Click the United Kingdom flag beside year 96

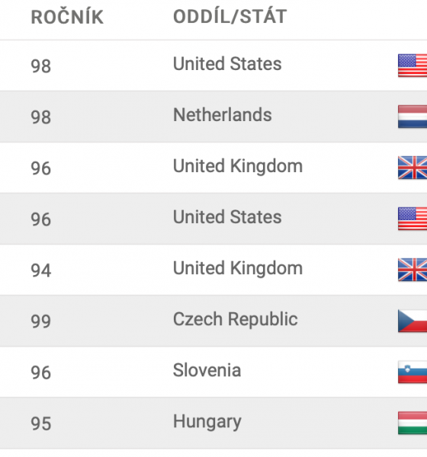(413, 168)
